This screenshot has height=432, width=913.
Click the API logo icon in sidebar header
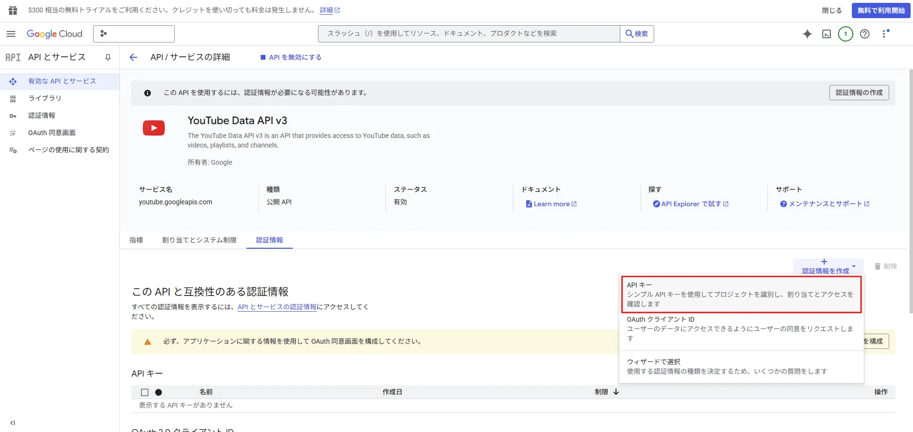tap(13, 57)
